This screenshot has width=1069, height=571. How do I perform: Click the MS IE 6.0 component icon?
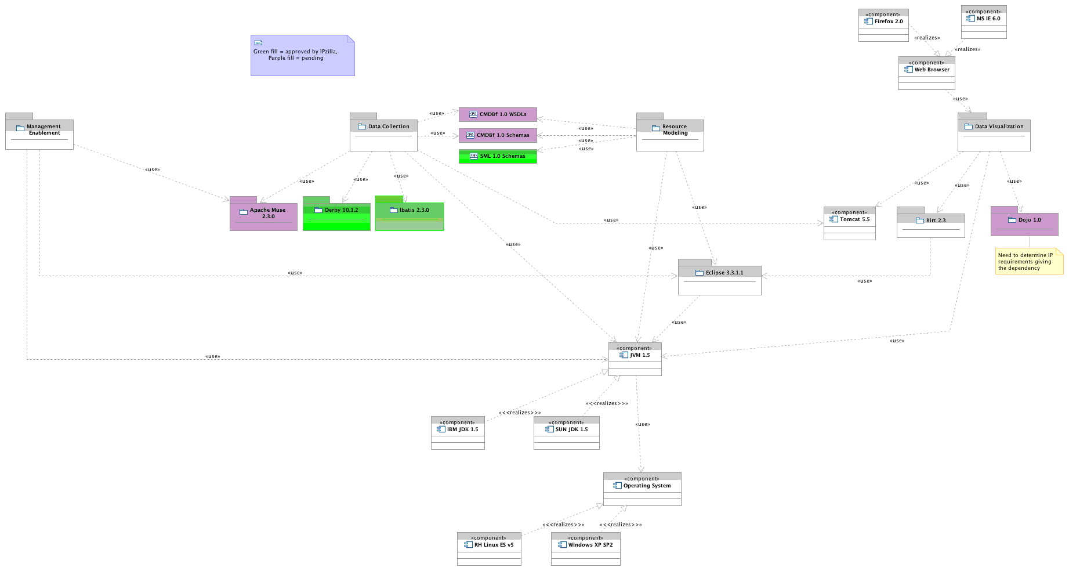point(970,19)
